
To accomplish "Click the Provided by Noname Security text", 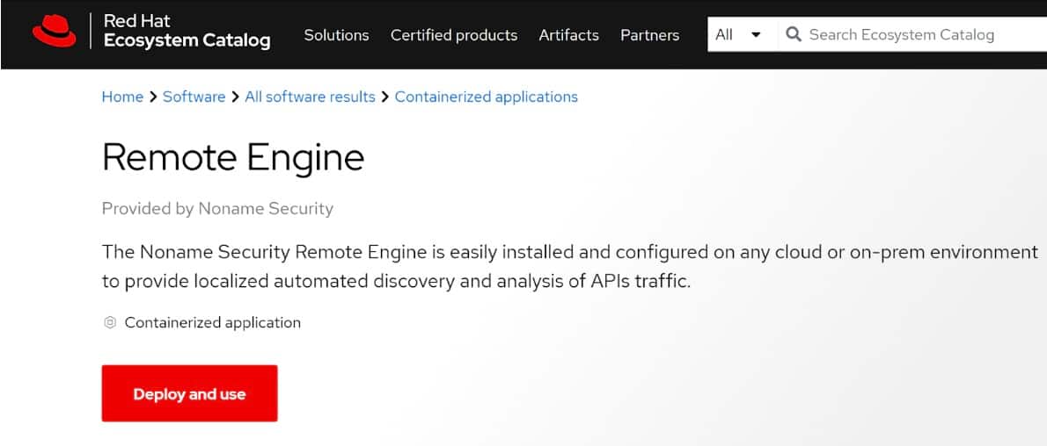I will tap(217, 208).
